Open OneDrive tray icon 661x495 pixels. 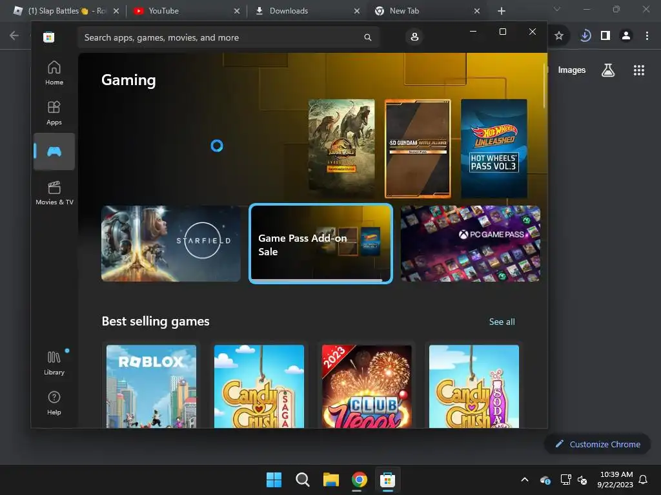click(545, 480)
